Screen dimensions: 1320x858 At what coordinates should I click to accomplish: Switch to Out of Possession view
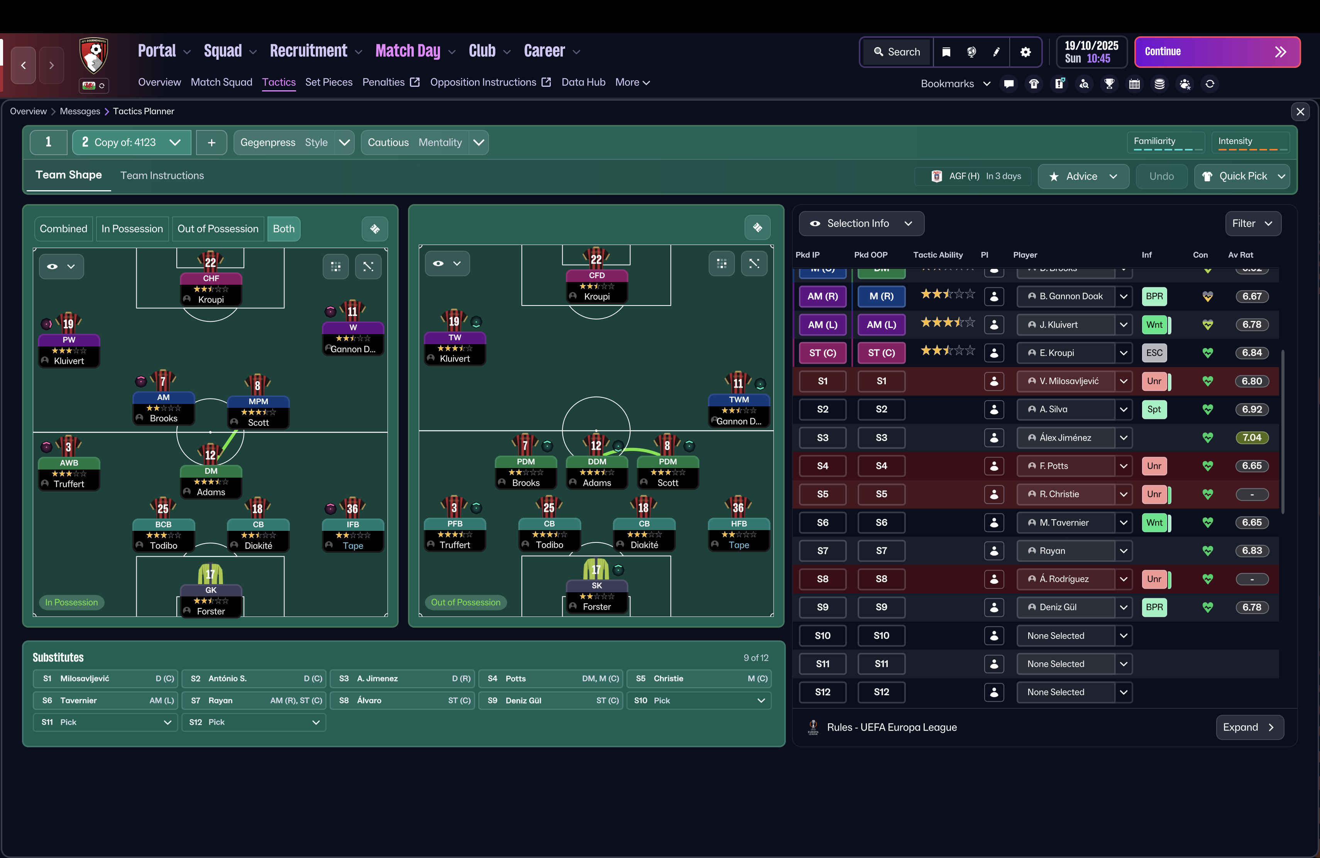(x=218, y=229)
